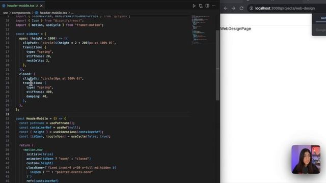Click the site info icon in the address bar
The image size is (326, 183).
(x=251, y=8)
